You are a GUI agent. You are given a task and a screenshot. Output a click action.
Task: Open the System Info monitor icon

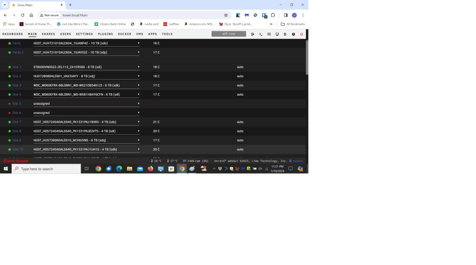click(x=277, y=34)
